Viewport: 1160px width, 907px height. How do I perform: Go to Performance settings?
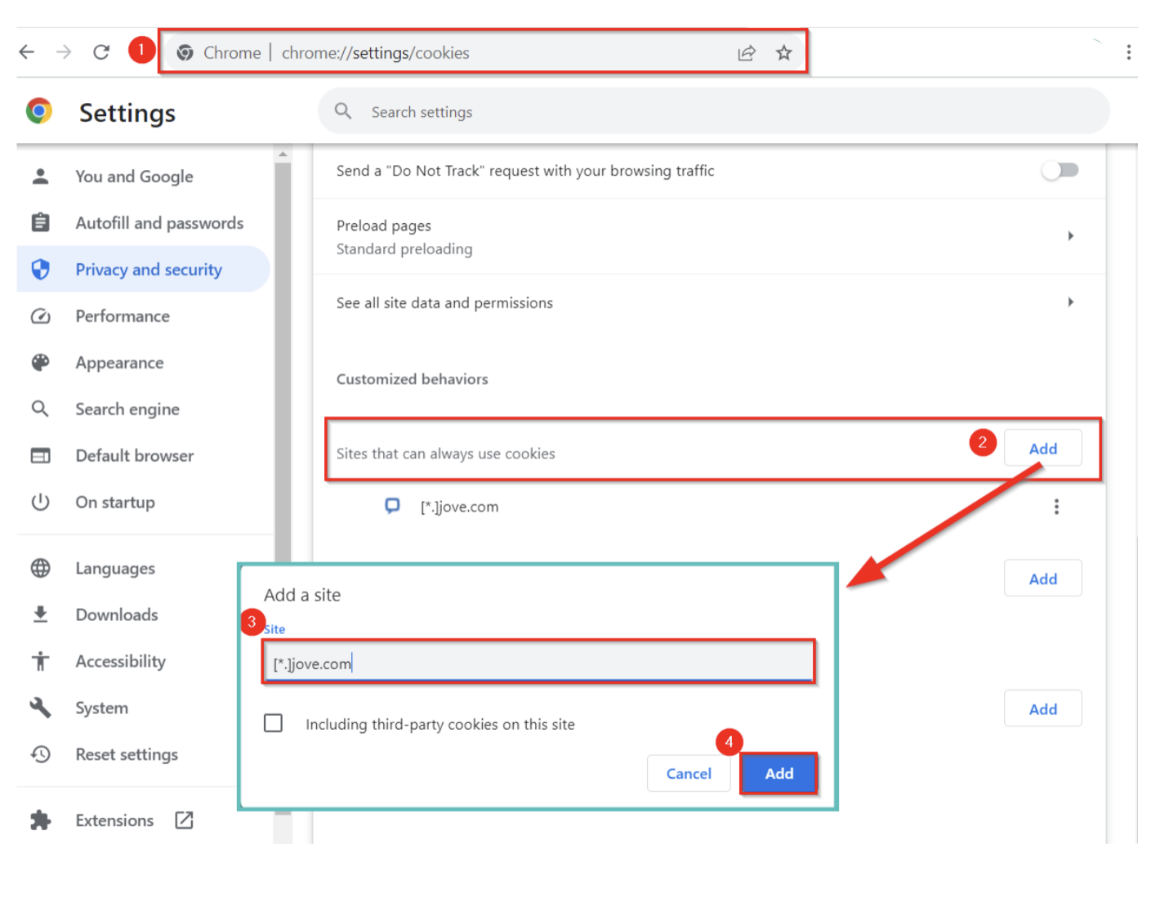tap(123, 316)
